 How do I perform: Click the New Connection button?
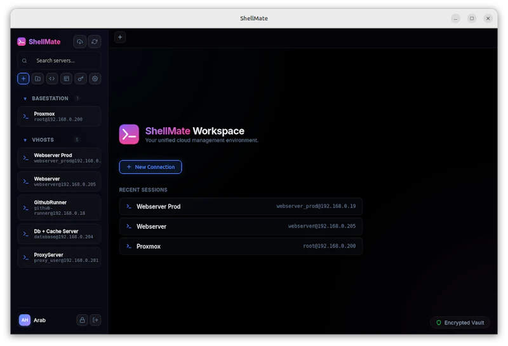(x=150, y=167)
